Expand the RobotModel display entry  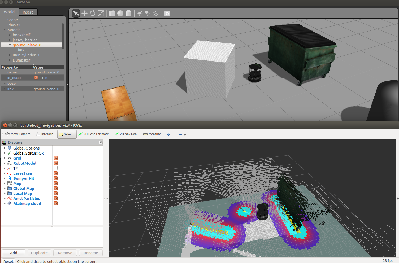[x=5, y=163]
